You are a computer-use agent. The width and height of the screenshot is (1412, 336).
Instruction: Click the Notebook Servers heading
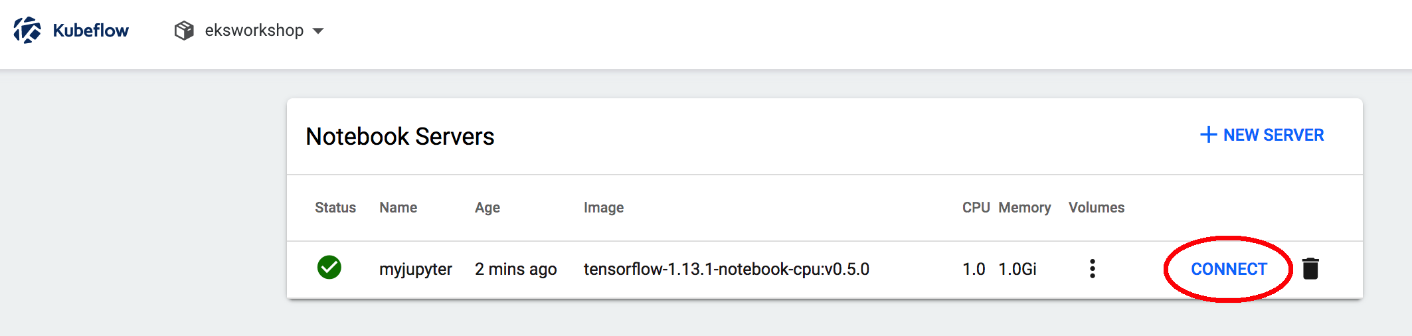[x=400, y=136]
